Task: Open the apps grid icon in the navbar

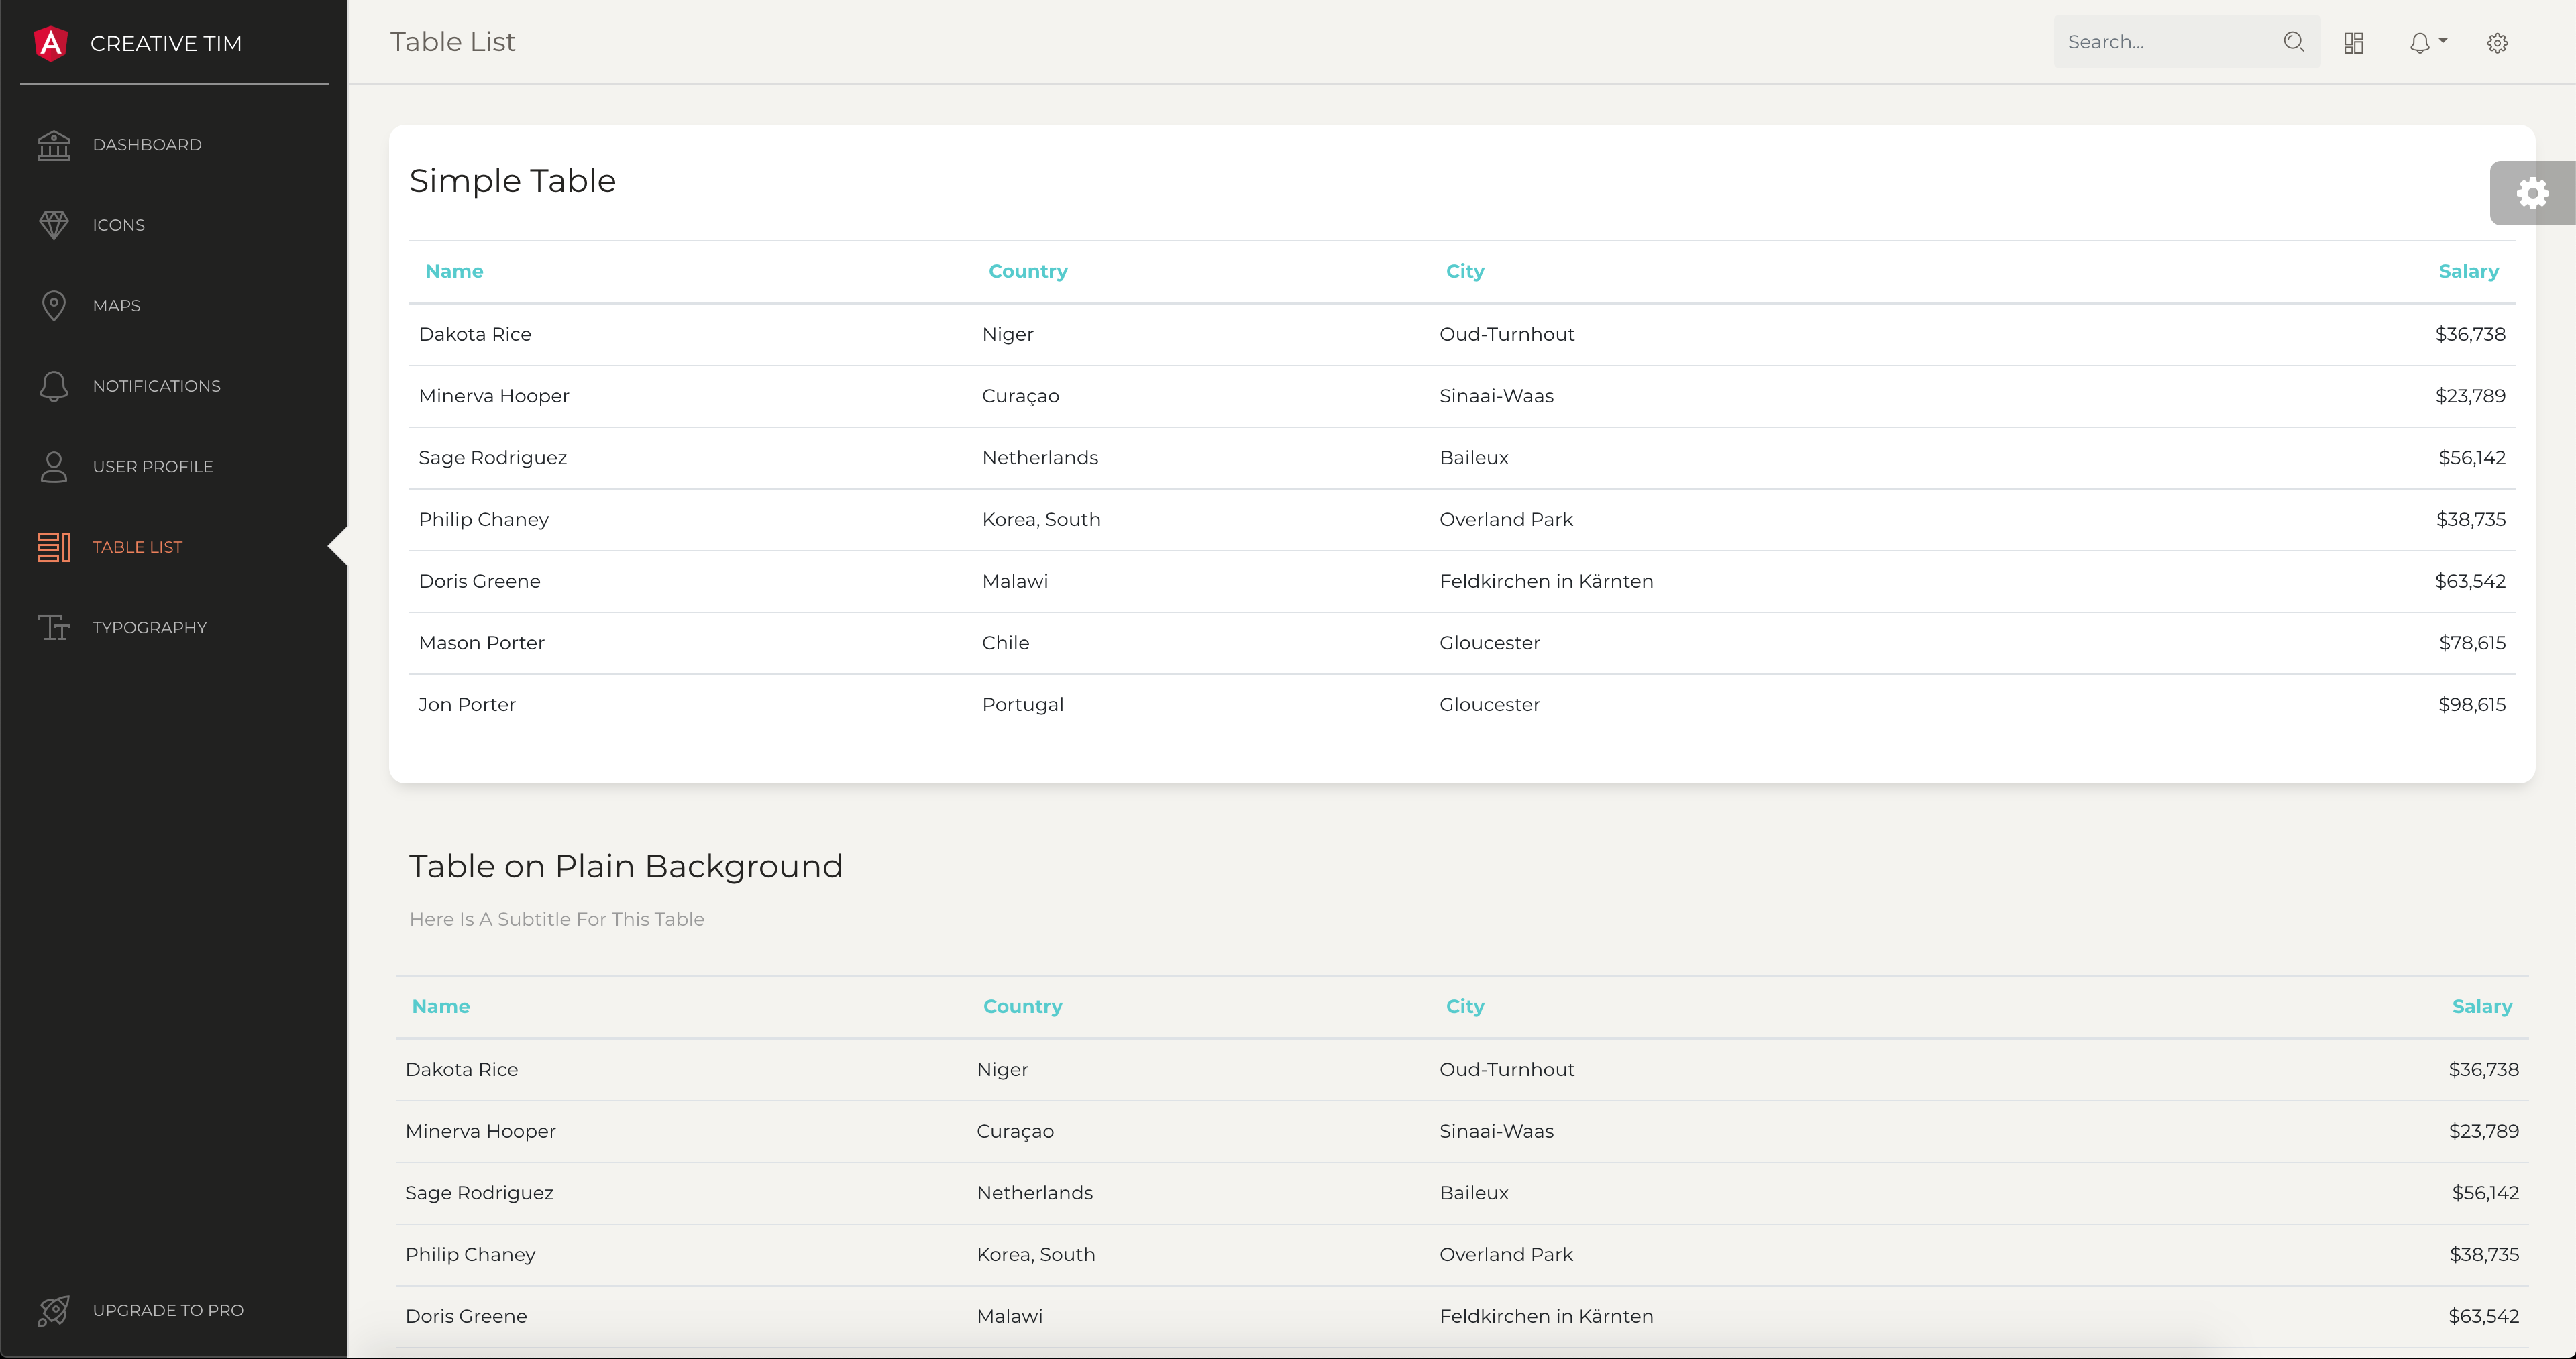Action: click(2353, 43)
